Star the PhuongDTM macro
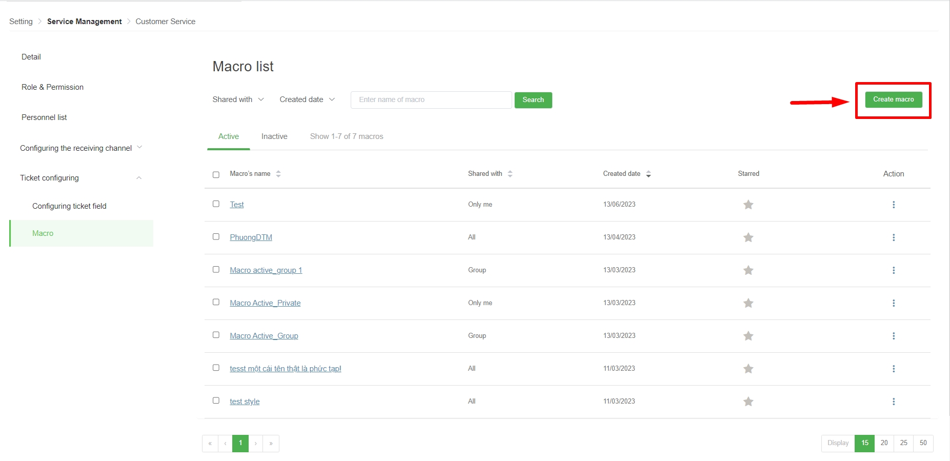This screenshot has height=461, width=950. [x=748, y=237]
